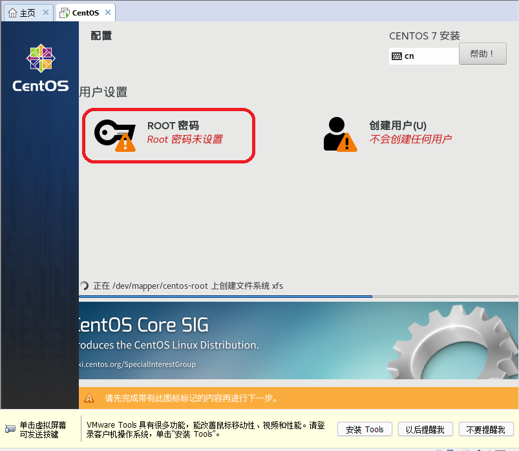Click the blue installation progress bar
Image resolution: width=519 pixels, height=451 pixels.
(x=226, y=297)
